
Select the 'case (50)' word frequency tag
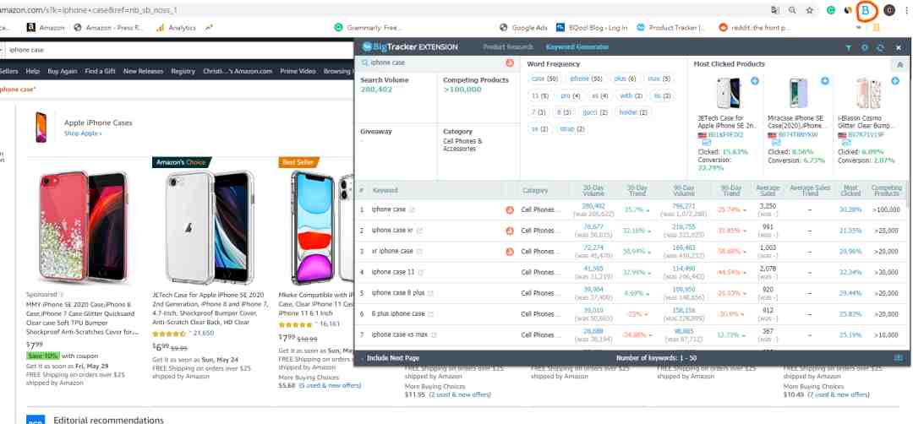click(x=544, y=79)
